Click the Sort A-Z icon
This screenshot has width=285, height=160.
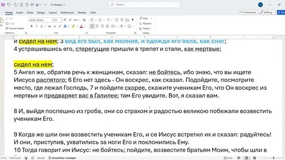tap(127, 20)
